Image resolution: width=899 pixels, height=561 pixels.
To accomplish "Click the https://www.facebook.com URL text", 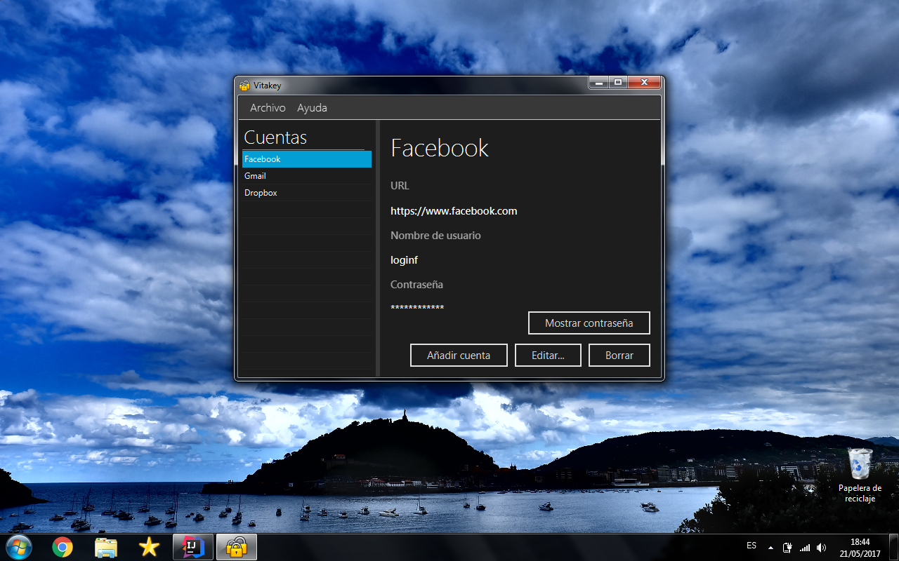I will click(454, 211).
